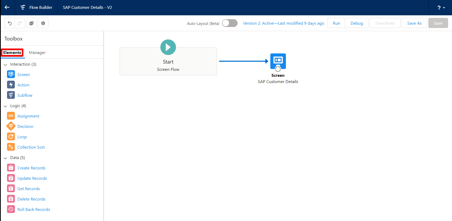This screenshot has width=452, height=221.
Task: Click the Deactivate button
Action: 385,23
